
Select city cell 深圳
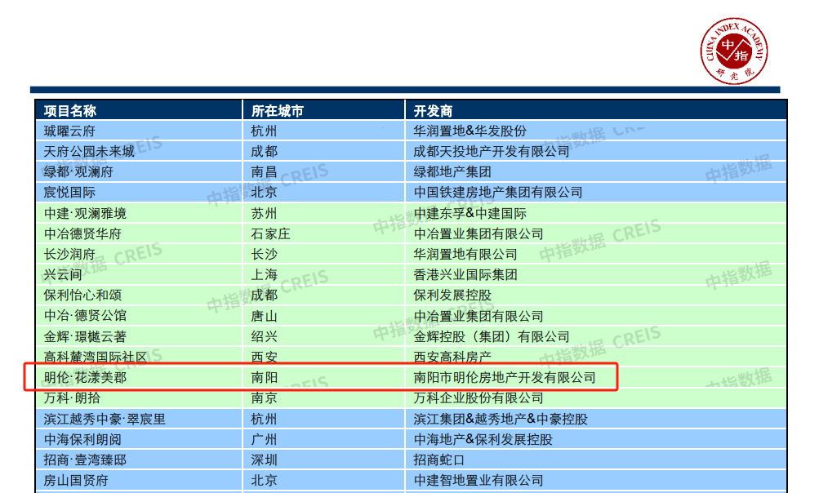[x=264, y=460]
